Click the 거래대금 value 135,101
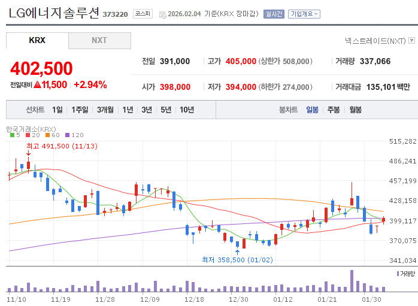This screenshot has width=418, height=306. (381, 87)
